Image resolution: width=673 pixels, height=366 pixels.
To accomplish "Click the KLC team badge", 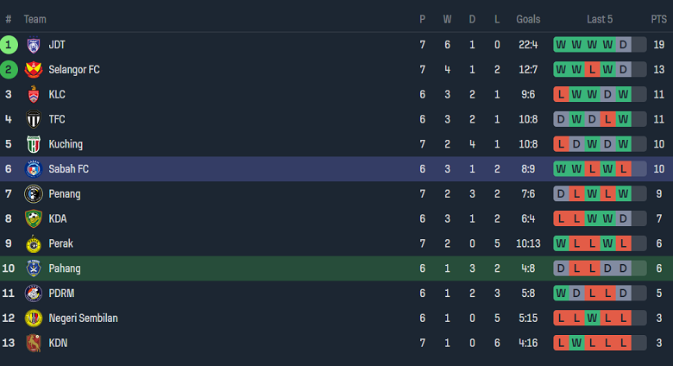I will pos(34,95).
